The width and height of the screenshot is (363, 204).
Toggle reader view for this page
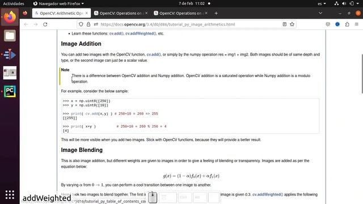click(x=285, y=24)
